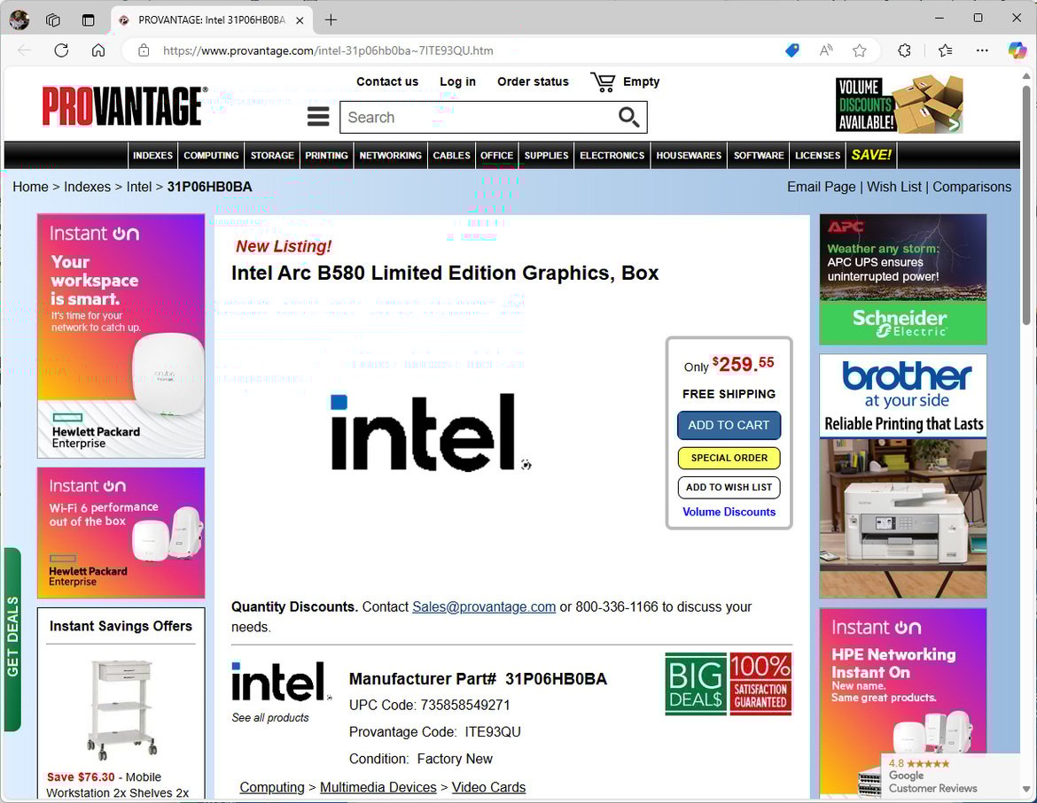Open the Multimedia Devices category link
Screen dimensions: 1037x803
378,787
